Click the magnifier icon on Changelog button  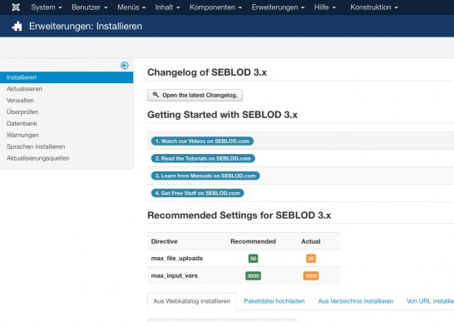coord(155,95)
